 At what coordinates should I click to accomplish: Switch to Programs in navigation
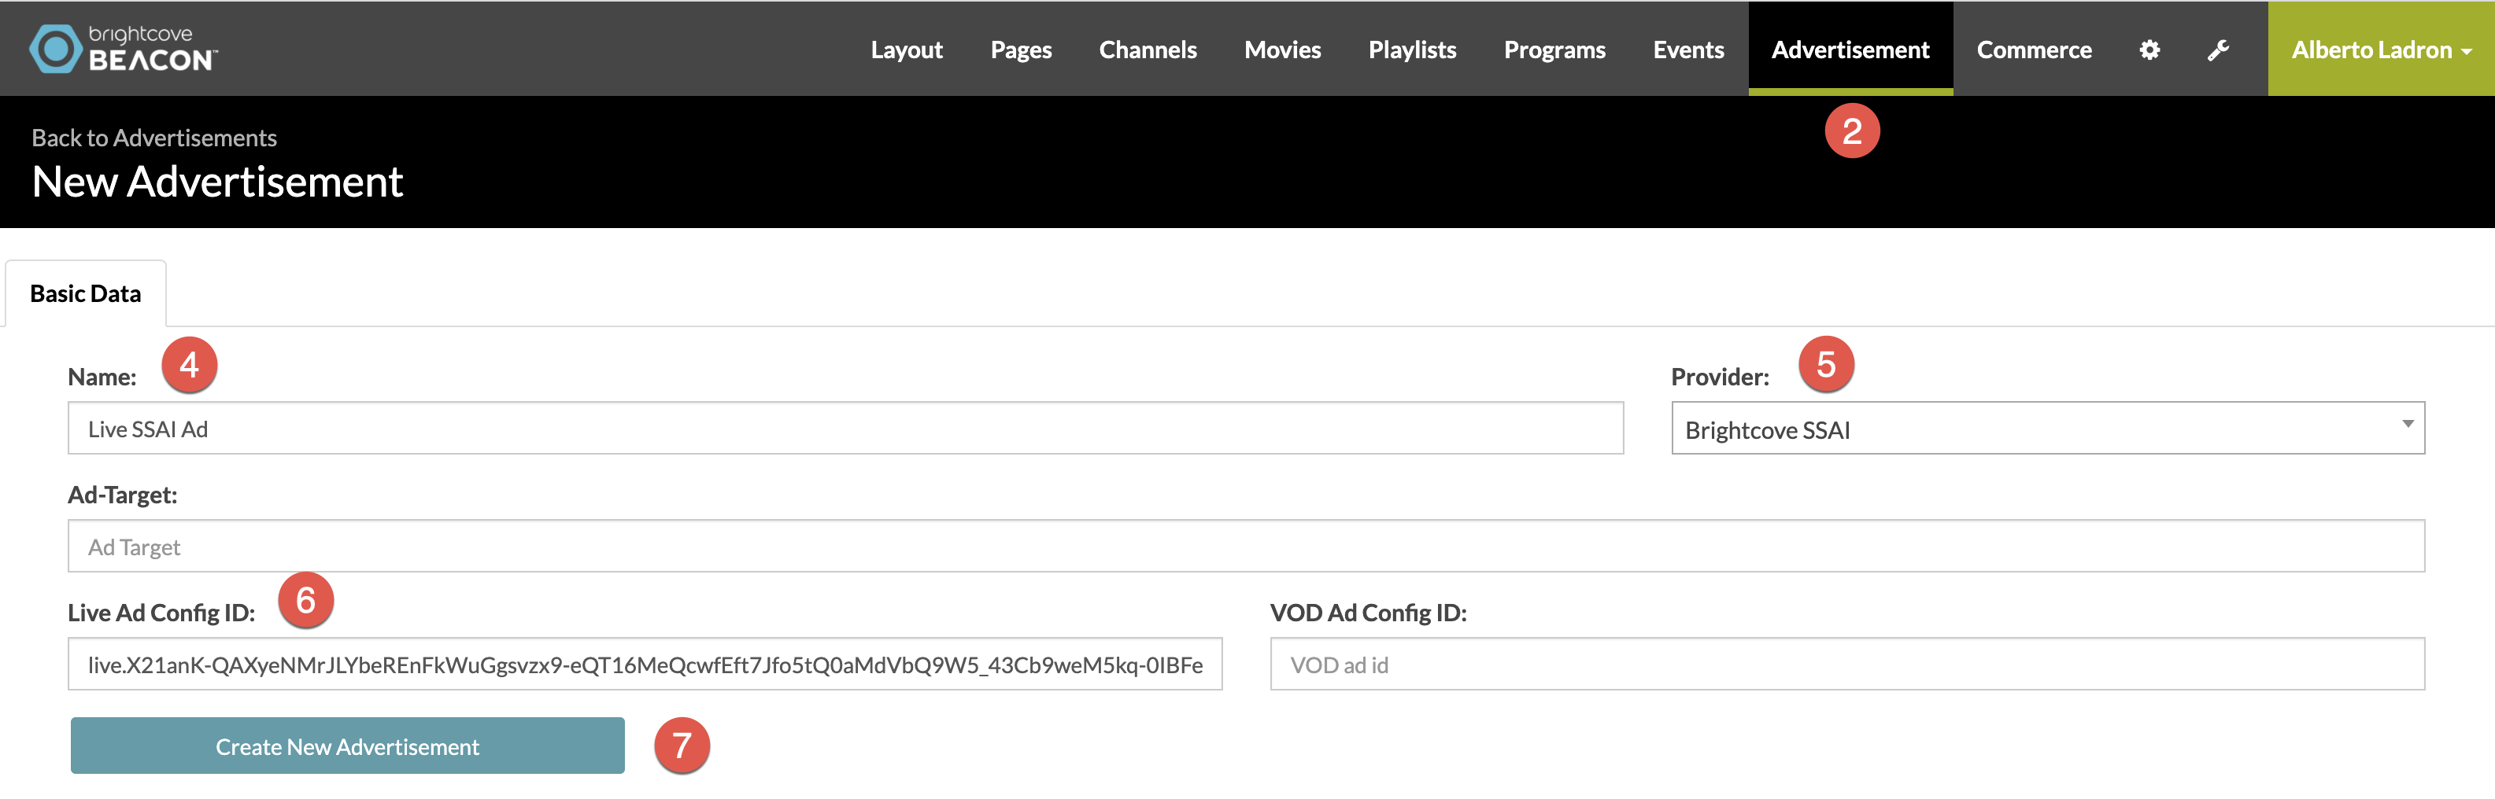(x=1554, y=50)
